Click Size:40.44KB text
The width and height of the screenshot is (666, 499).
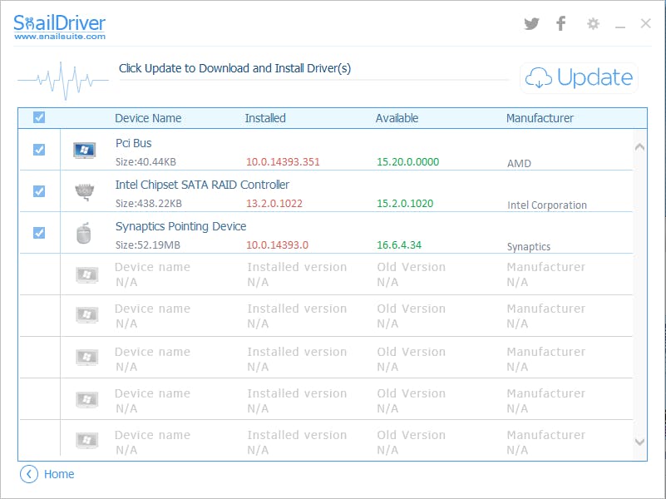point(146,162)
